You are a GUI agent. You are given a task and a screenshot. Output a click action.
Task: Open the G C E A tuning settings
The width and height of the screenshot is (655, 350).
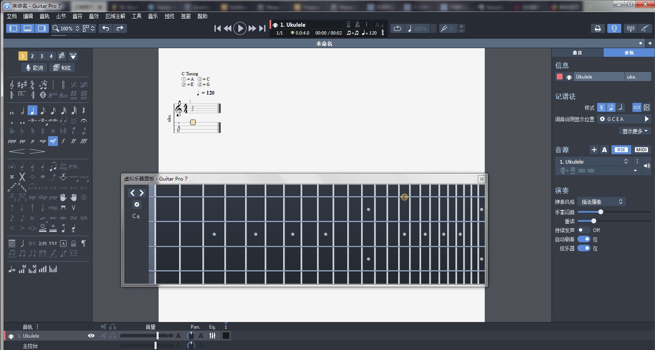click(x=620, y=119)
